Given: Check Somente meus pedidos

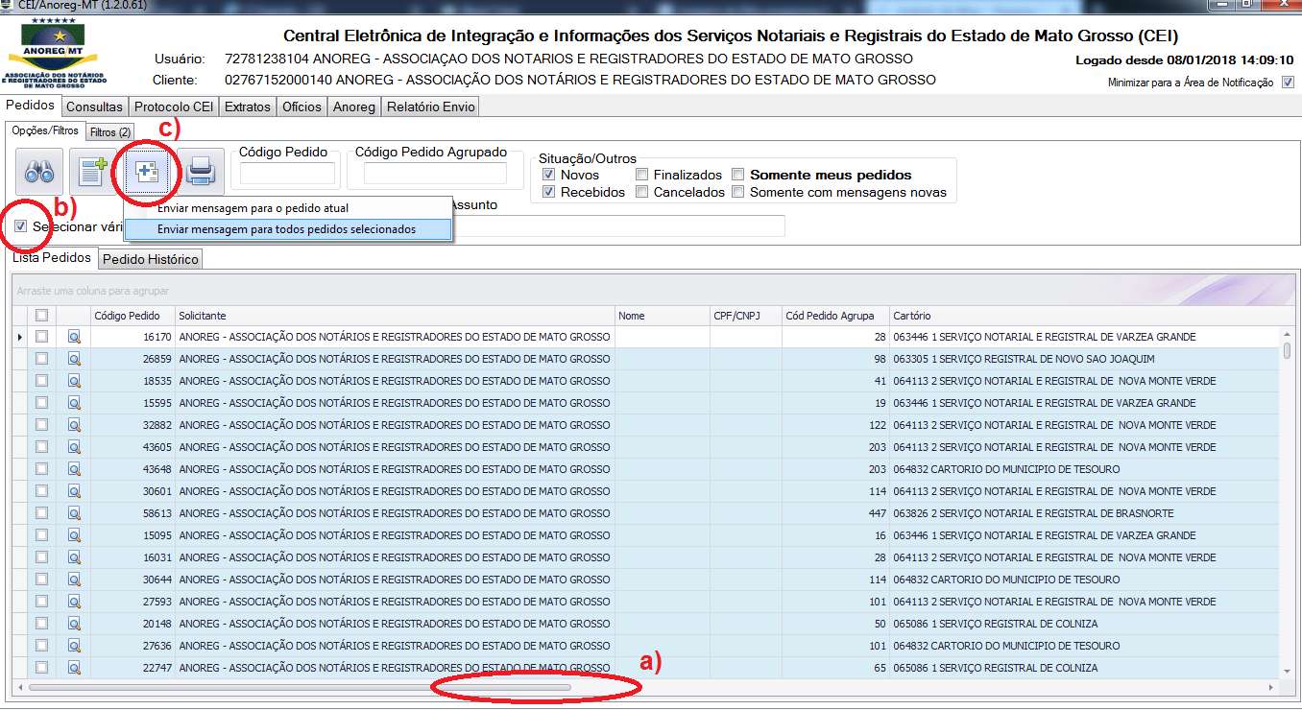Looking at the screenshot, I should pos(737,175).
